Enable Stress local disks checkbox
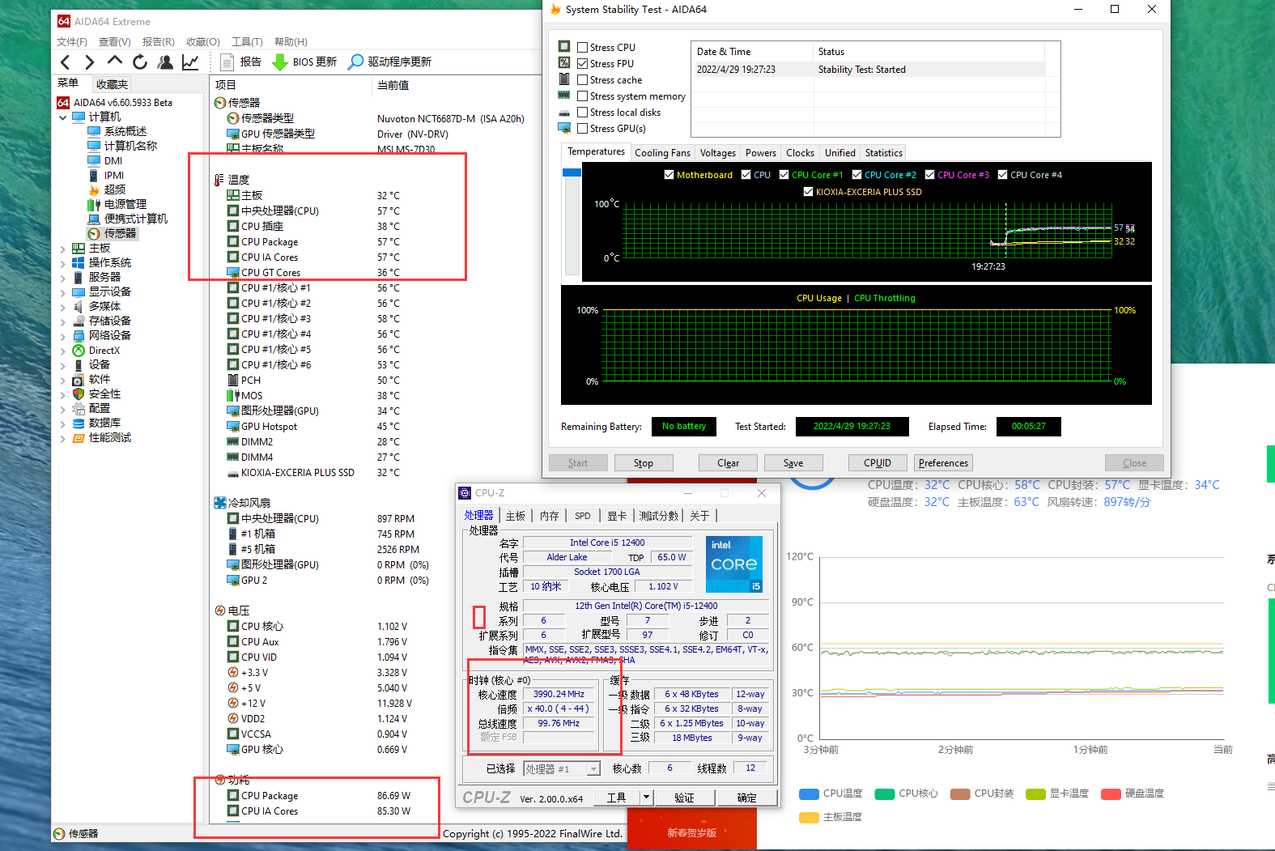The image size is (1275, 851). 583,112
